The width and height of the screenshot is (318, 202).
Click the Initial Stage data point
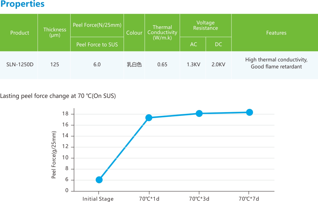[99, 180]
